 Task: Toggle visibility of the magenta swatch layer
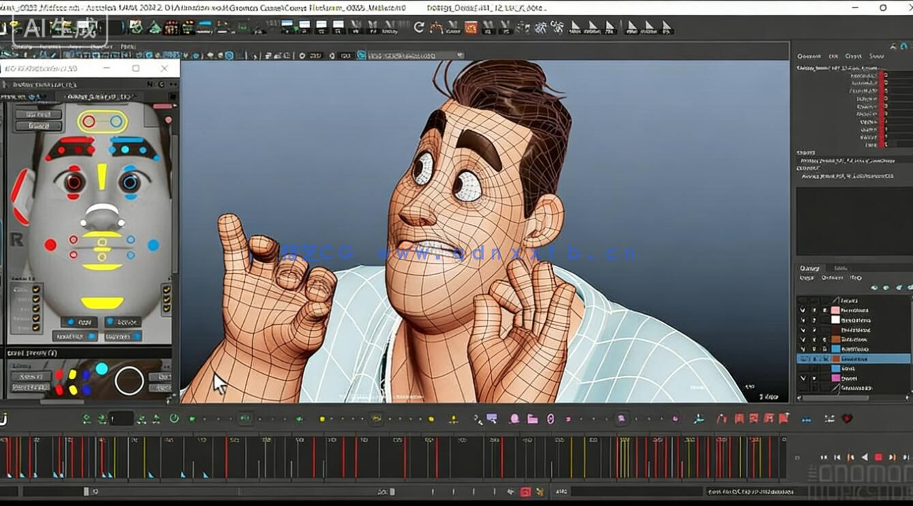[x=803, y=378]
